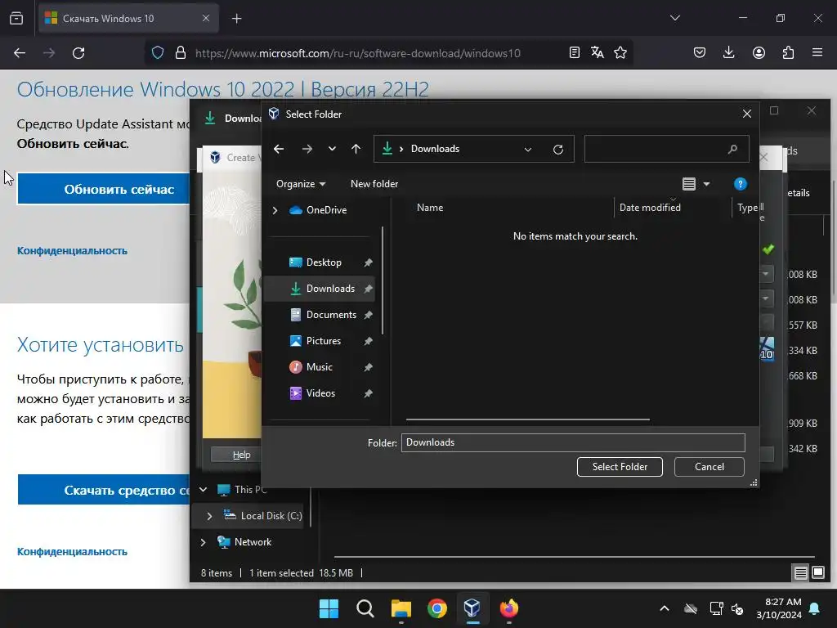Screen dimensions: 837x628
Task: Go back in the browser
Action: [x=20, y=53]
